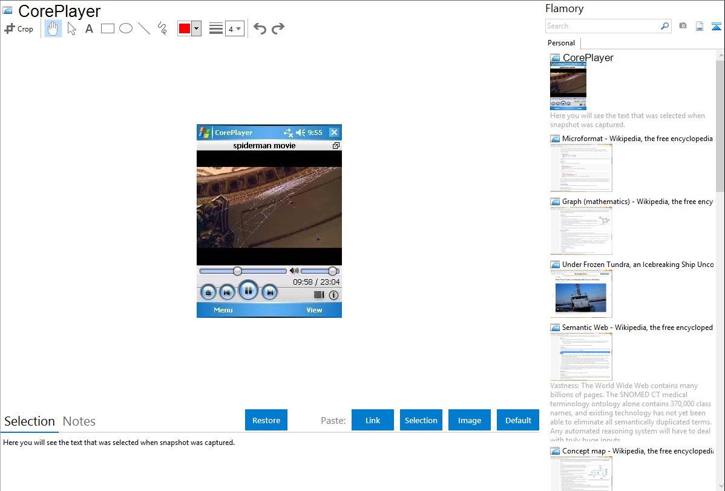The height and width of the screenshot is (491, 725).
Task: Click the connectivity icon in CorePlayer titlebar
Action: click(288, 133)
